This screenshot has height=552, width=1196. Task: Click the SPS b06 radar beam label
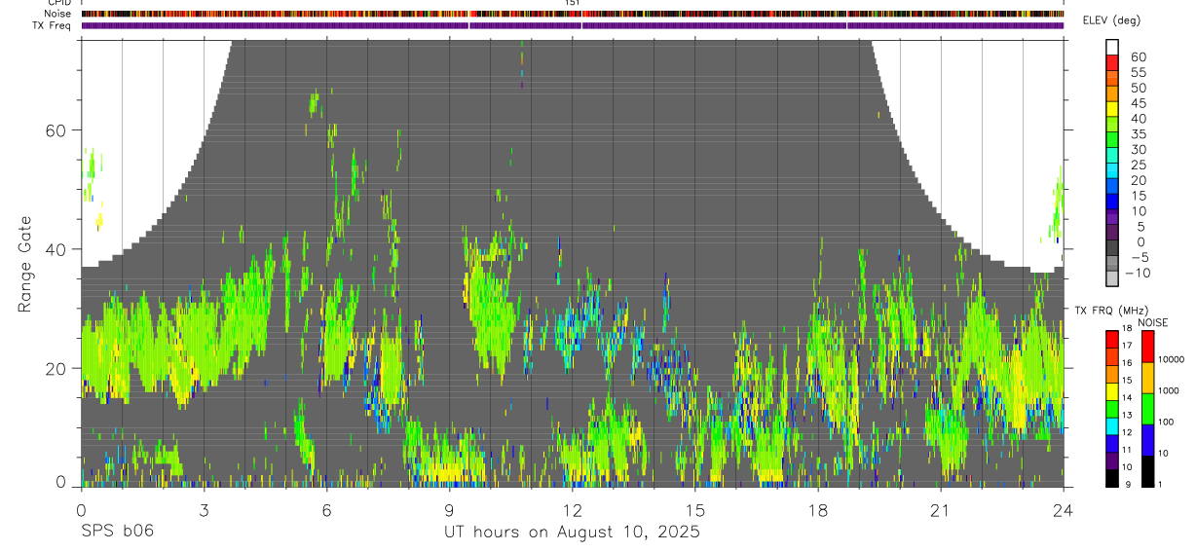[x=117, y=532]
